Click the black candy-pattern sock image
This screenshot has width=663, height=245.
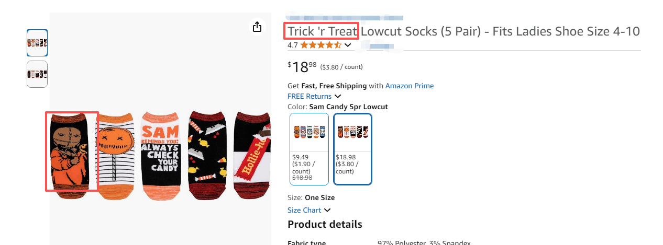(207, 154)
